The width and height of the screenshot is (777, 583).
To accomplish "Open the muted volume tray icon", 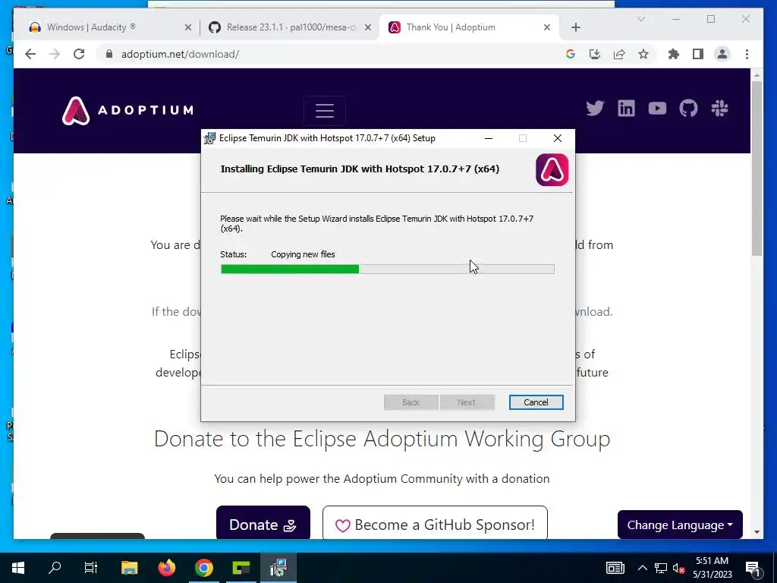I will (679, 568).
